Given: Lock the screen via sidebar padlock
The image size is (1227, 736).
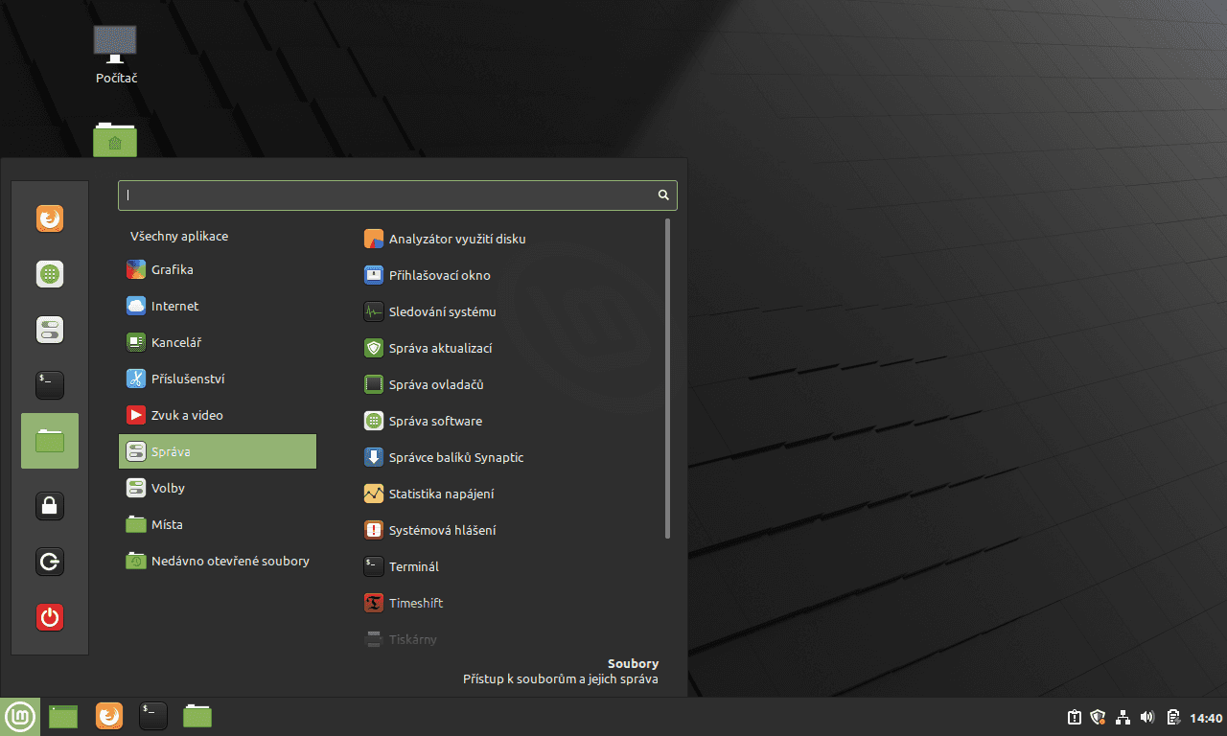Looking at the screenshot, I should pos(49,505).
